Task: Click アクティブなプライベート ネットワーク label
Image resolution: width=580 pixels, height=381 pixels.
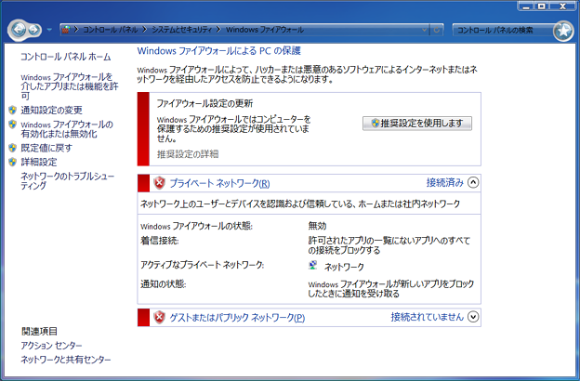Action: 202,265
